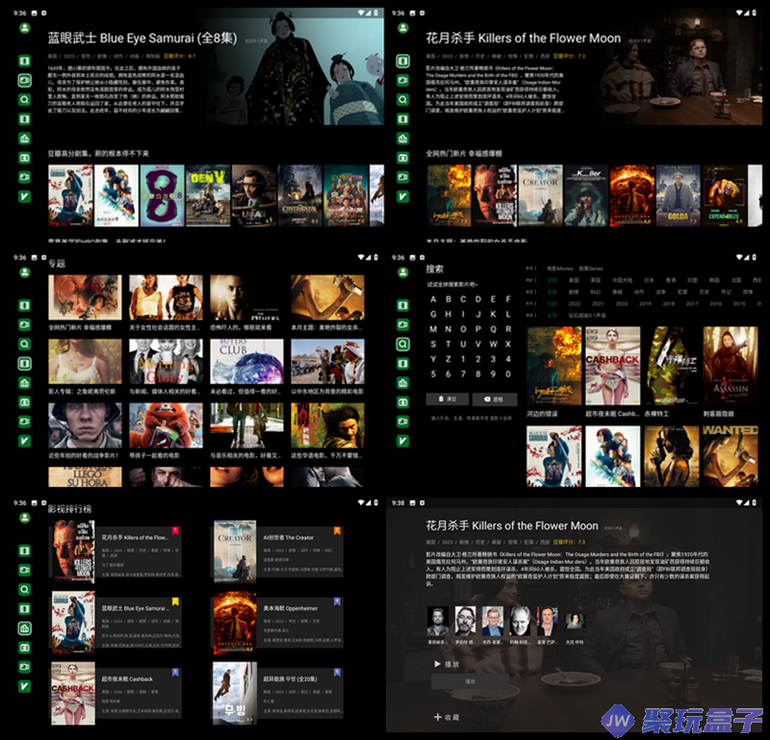Open 河边的错误 poster in 搜索 results

pos(554,366)
